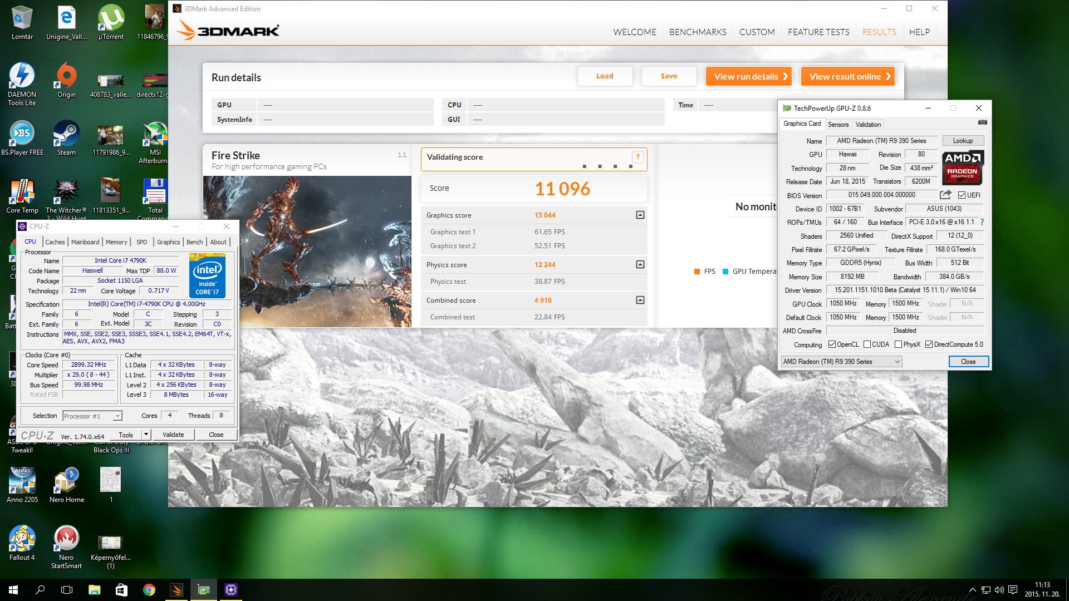This screenshot has width=1069, height=601.
Task: Switch to the Mainboard tab in CPU-Z
Action: coord(85,242)
